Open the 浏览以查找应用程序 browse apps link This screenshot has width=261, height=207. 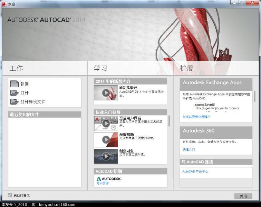tap(196, 117)
